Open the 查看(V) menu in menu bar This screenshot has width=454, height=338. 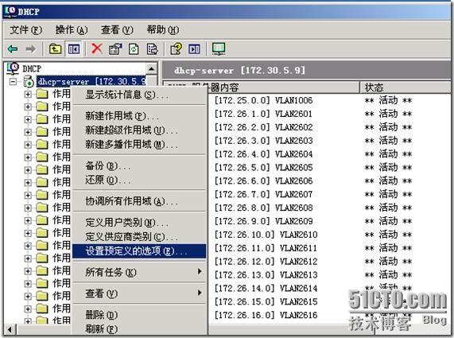[117, 30]
